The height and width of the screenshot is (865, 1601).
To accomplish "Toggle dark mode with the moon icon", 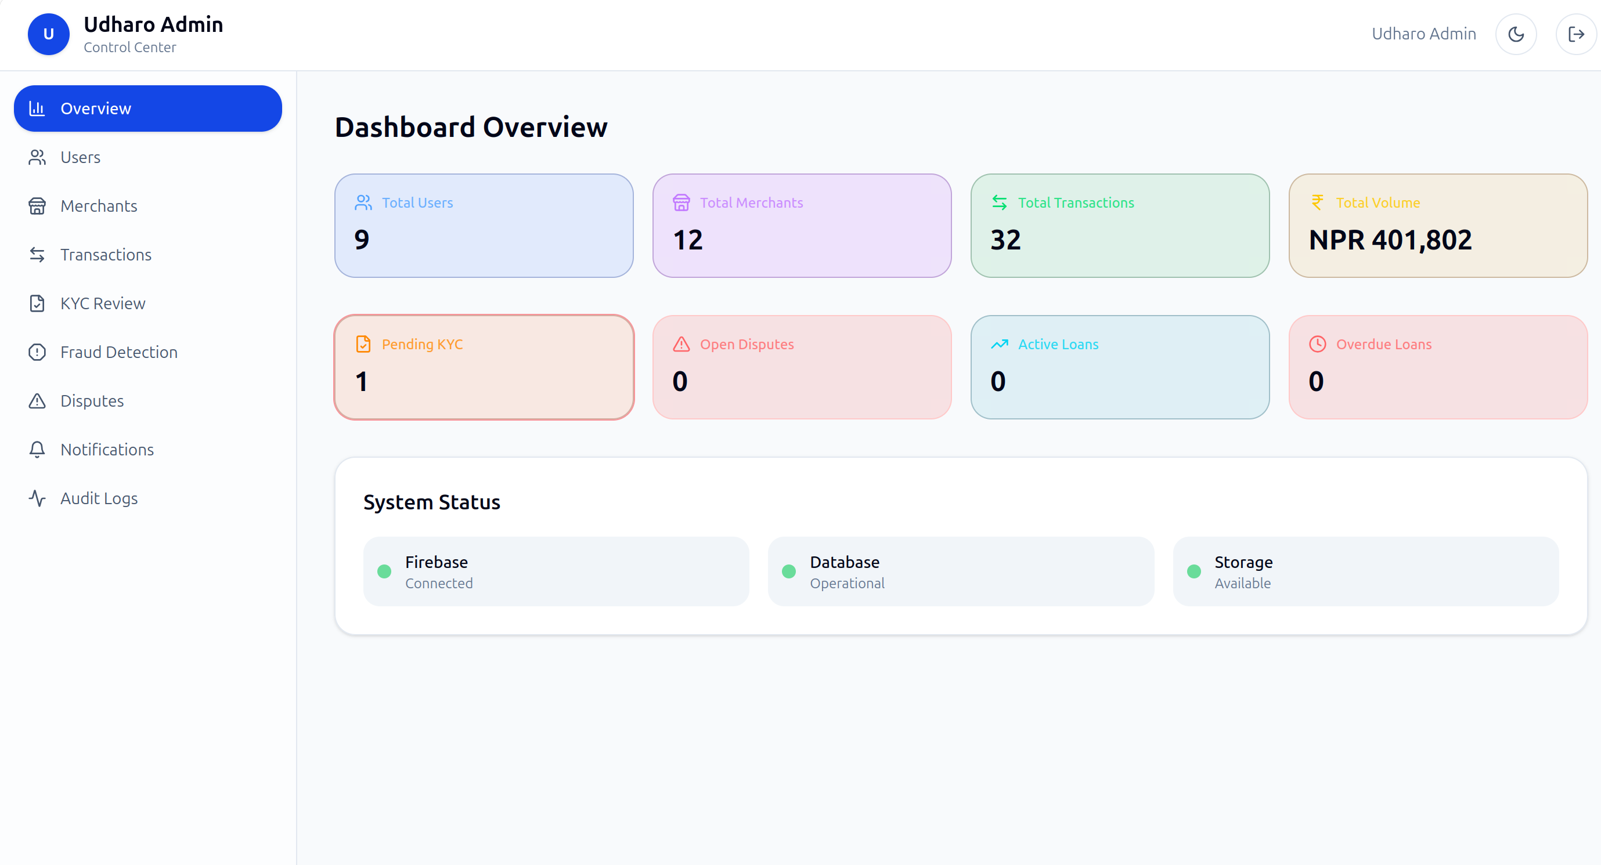I will pos(1516,34).
